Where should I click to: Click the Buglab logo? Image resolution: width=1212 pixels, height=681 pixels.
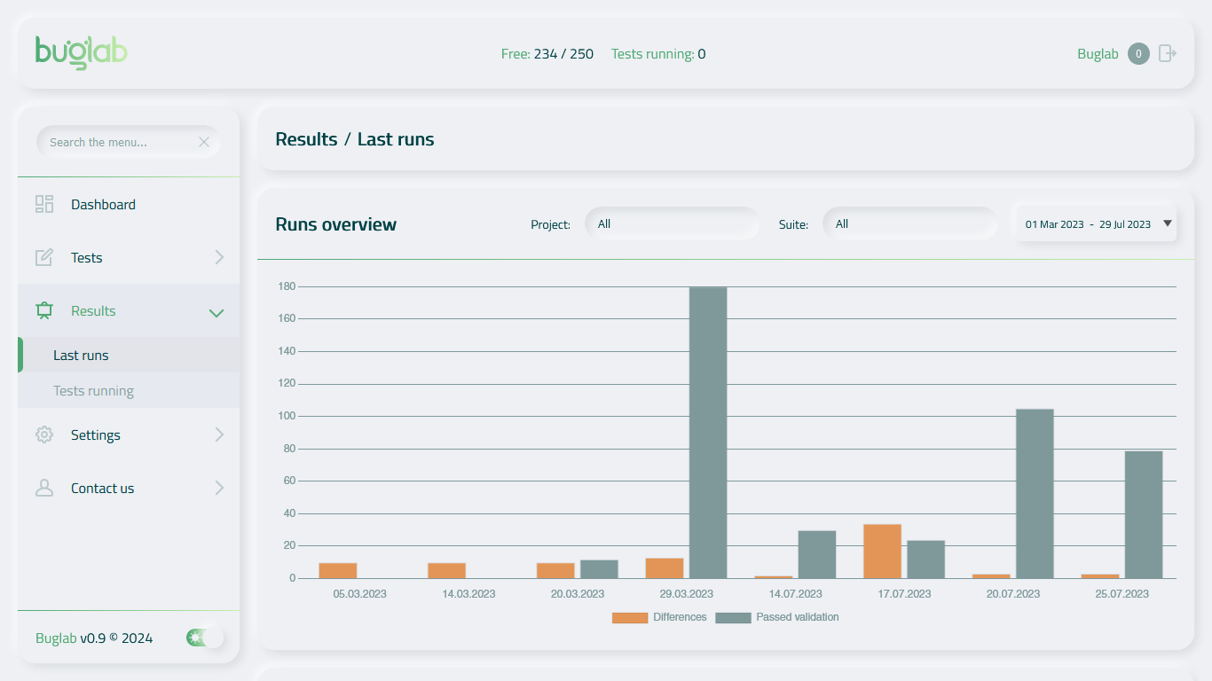click(x=82, y=52)
